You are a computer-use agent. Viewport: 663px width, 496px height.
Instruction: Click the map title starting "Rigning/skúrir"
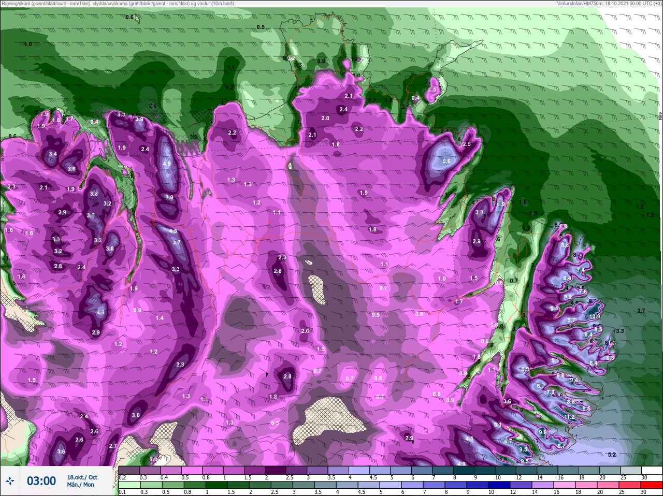pos(118,3)
